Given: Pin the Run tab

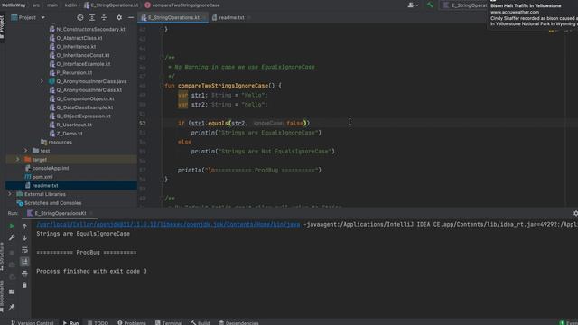Looking at the screenshot, I should 12,307.
